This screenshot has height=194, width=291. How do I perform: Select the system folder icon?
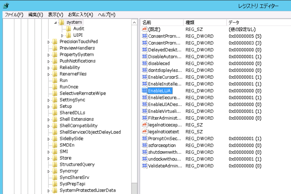point(62,22)
